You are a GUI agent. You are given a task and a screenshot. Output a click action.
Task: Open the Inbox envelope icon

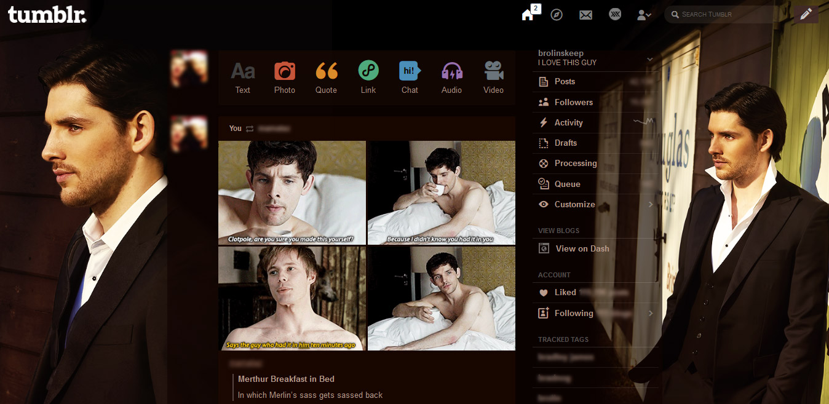(585, 15)
